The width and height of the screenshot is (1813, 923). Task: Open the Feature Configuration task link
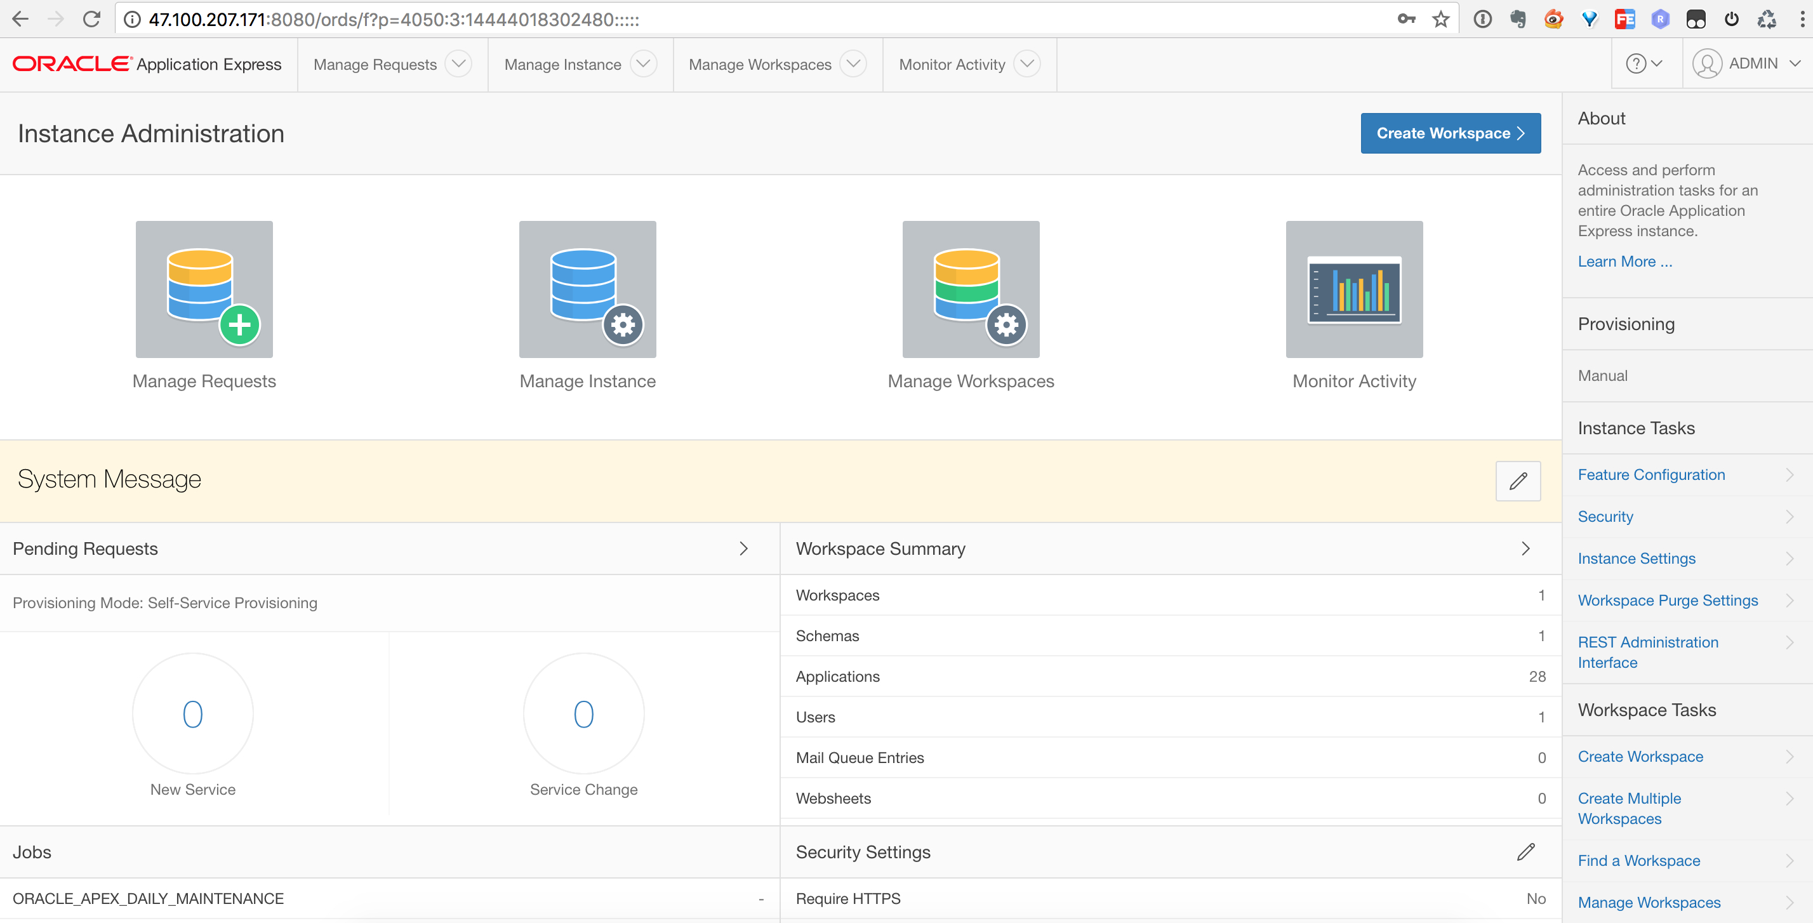coord(1651,475)
